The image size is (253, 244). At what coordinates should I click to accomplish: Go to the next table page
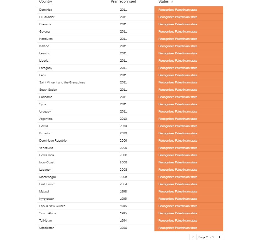[x=220, y=237]
